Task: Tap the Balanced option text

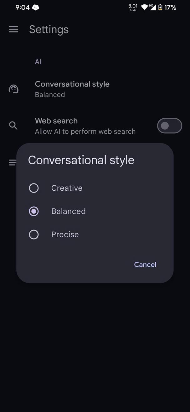Action: [68, 211]
